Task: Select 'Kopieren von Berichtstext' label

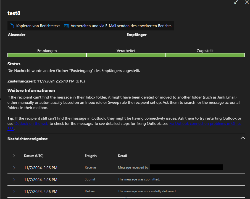Action: click(38, 26)
